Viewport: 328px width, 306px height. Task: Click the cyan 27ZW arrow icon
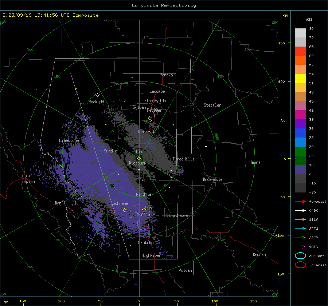click(300, 229)
